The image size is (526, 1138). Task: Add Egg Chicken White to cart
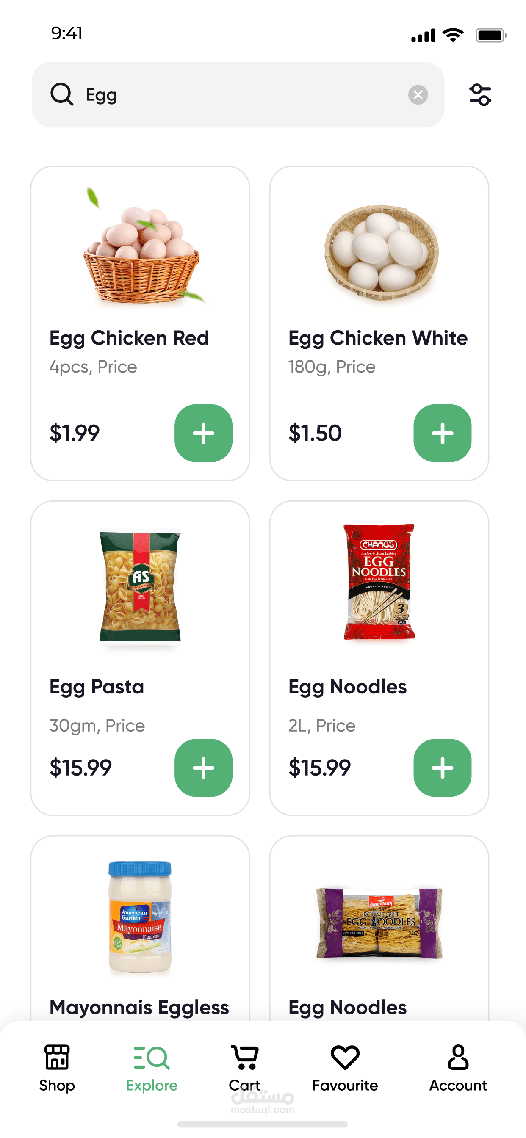(442, 433)
